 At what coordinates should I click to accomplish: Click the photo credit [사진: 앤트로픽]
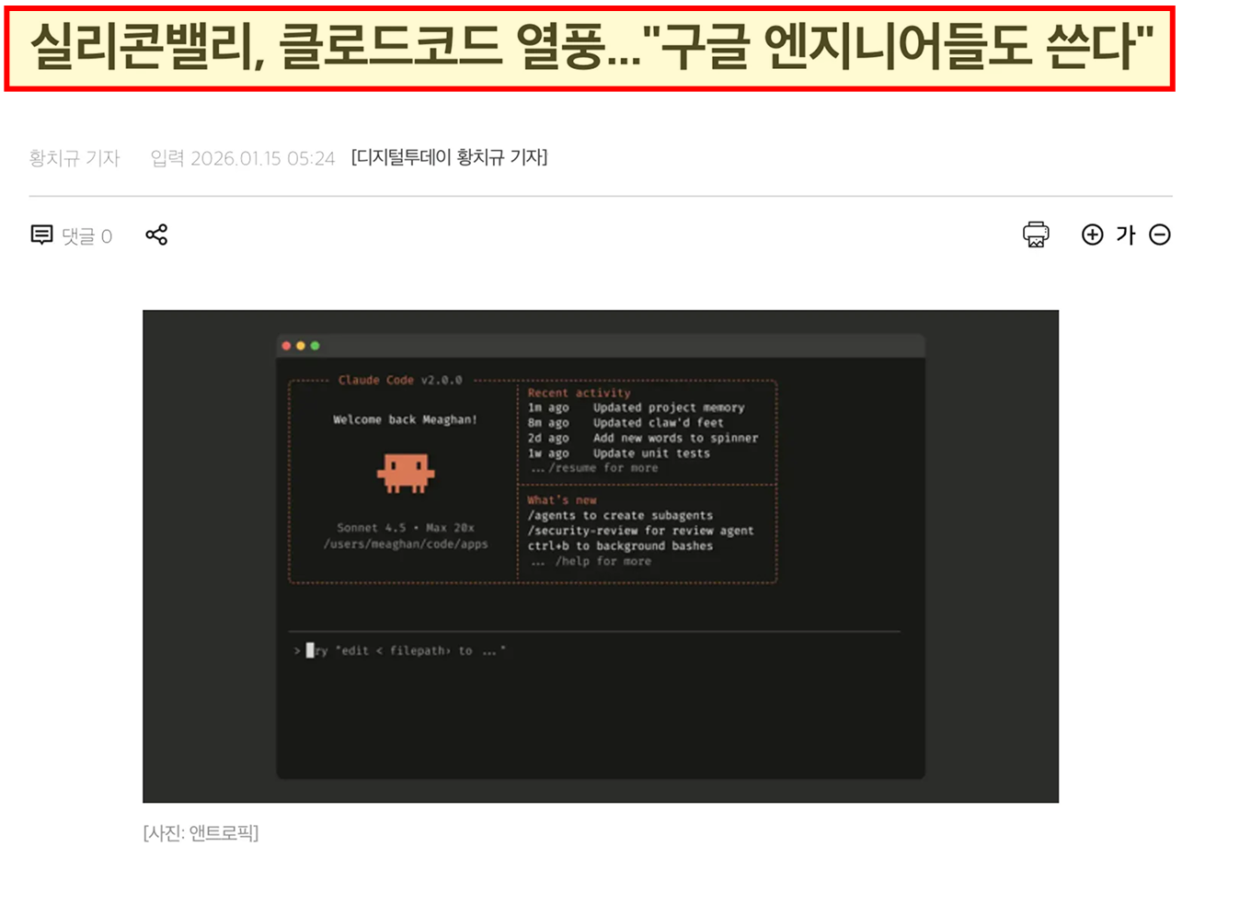click(201, 833)
